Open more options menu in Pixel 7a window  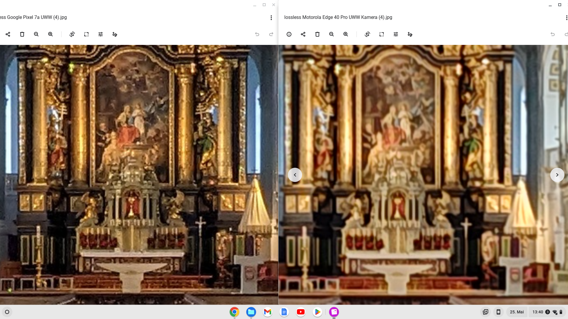click(271, 18)
